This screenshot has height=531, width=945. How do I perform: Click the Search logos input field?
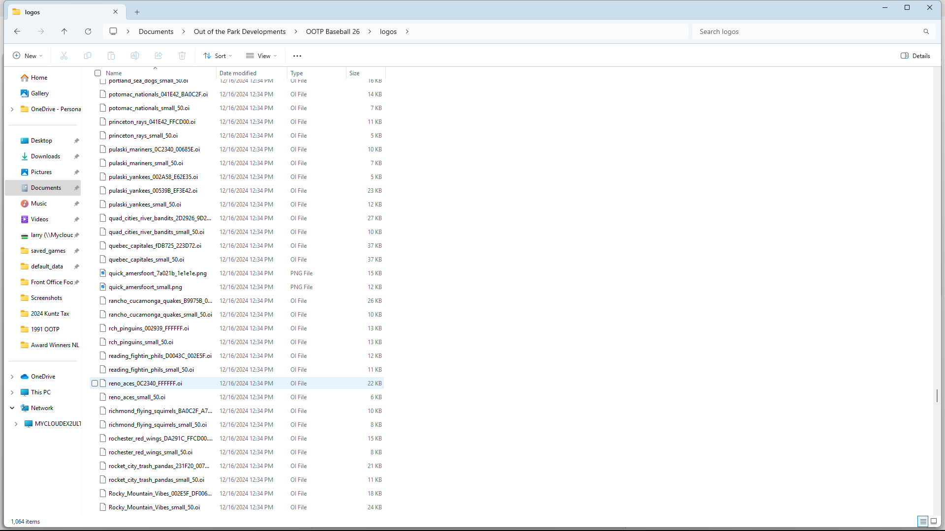[x=807, y=31]
